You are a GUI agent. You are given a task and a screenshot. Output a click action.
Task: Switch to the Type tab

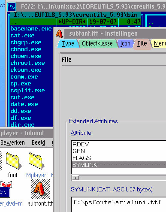point(68,43)
